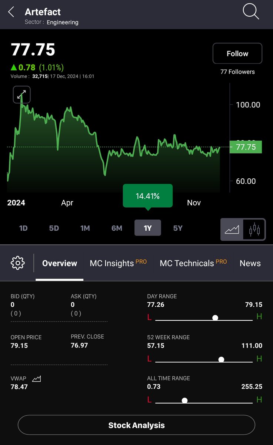Click the Day Range slider dot
273x445 pixels.
tap(215, 318)
